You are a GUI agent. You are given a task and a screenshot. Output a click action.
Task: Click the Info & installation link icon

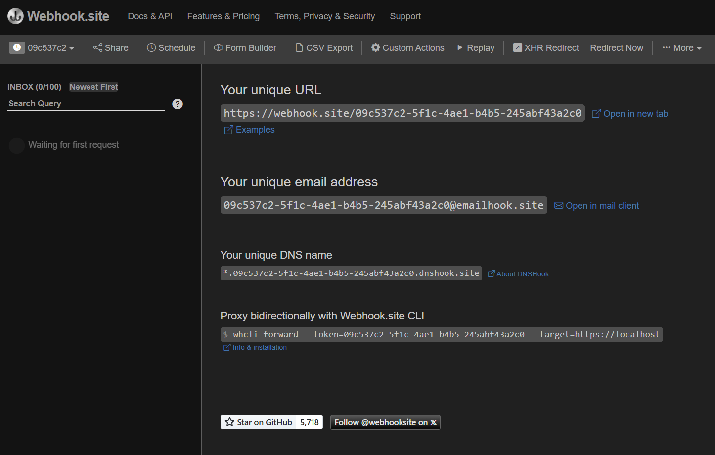coord(227,347)
